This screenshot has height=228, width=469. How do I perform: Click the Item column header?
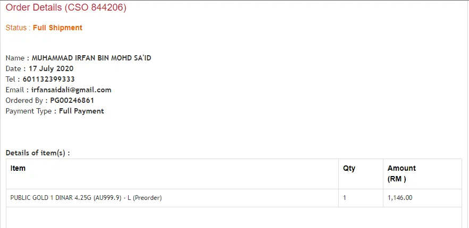(18, 168)
